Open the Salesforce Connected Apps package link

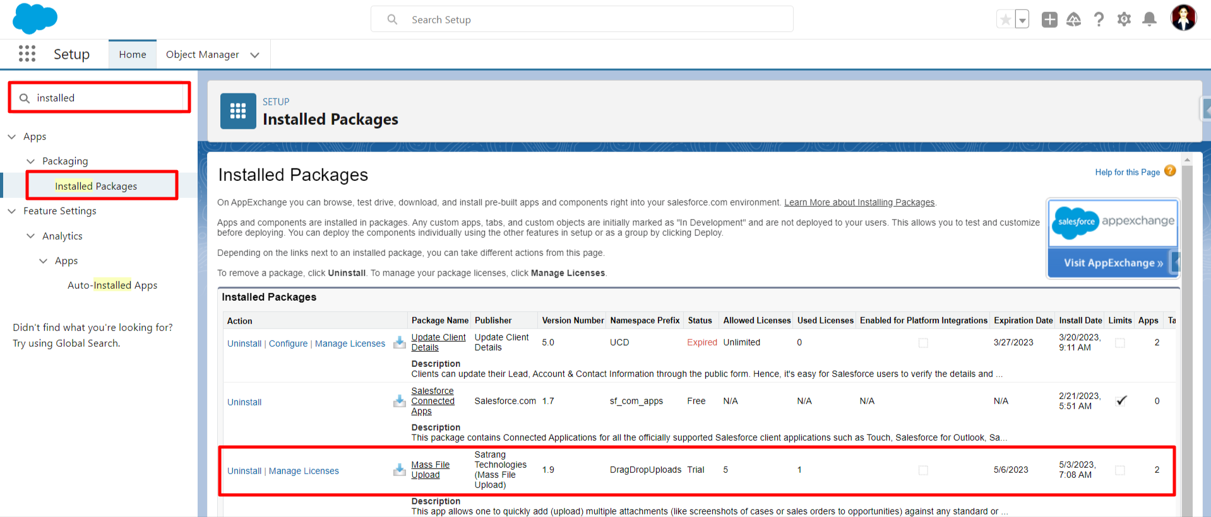pyautogui.click(x=432, y=401)
